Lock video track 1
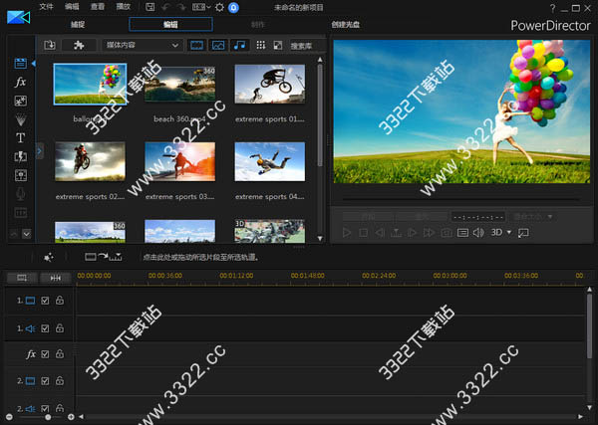Screen dimensions: 598x425 (x=60, y=301)
